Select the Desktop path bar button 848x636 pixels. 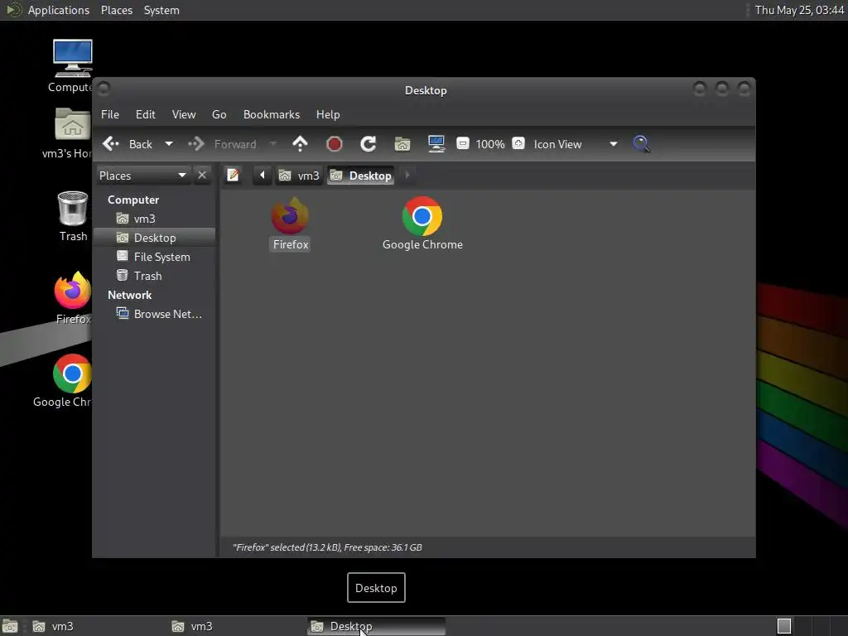click(x=361, y=176)
